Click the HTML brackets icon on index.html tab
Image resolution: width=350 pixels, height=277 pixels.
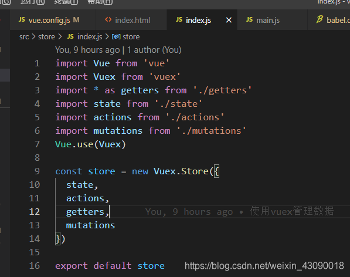[x=108, y=19]
